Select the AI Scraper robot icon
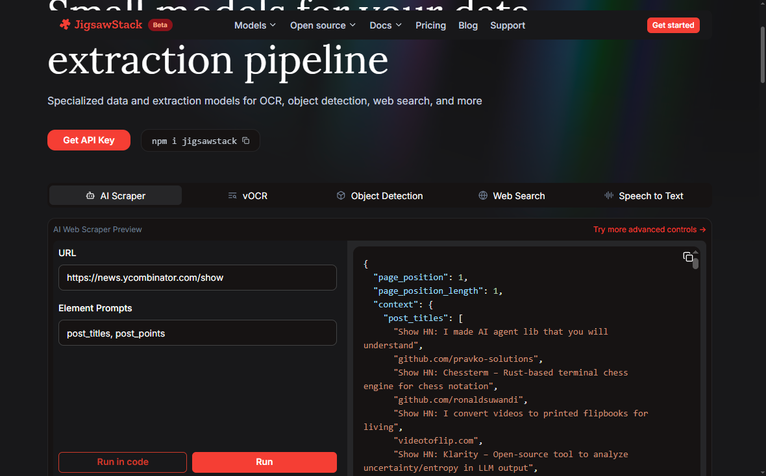This screenshot has width=766, height=476. pyautogui.click(x=90, y=196)
